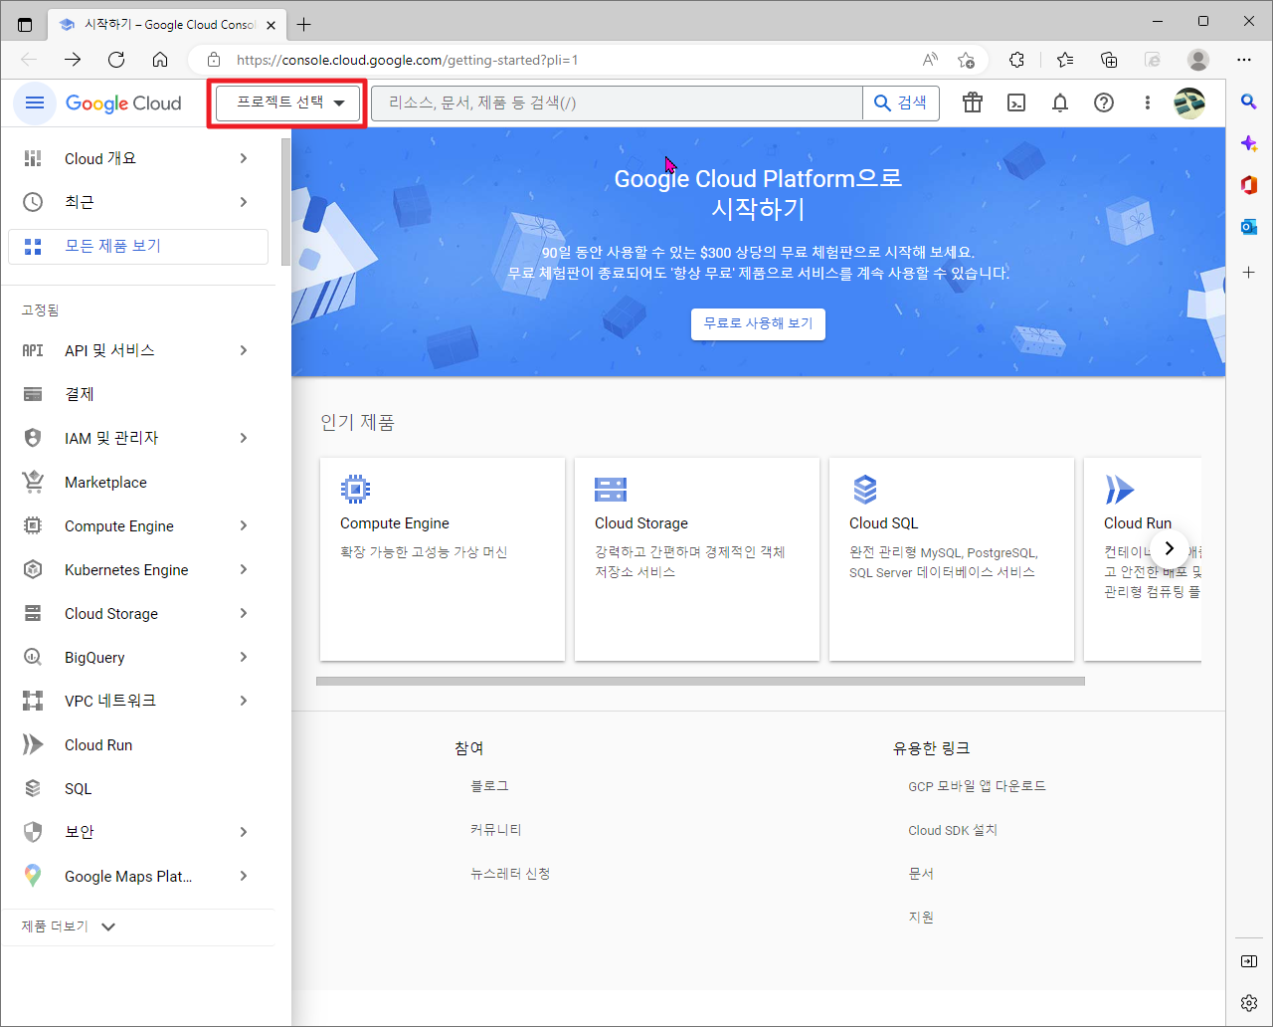Open the Google account avatar
Viewport: 1273px width, 1027px height.
click(x=1189, y=103)
